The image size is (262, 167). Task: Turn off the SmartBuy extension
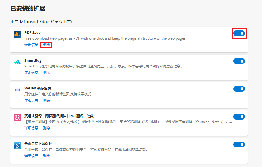pos(239,61)
